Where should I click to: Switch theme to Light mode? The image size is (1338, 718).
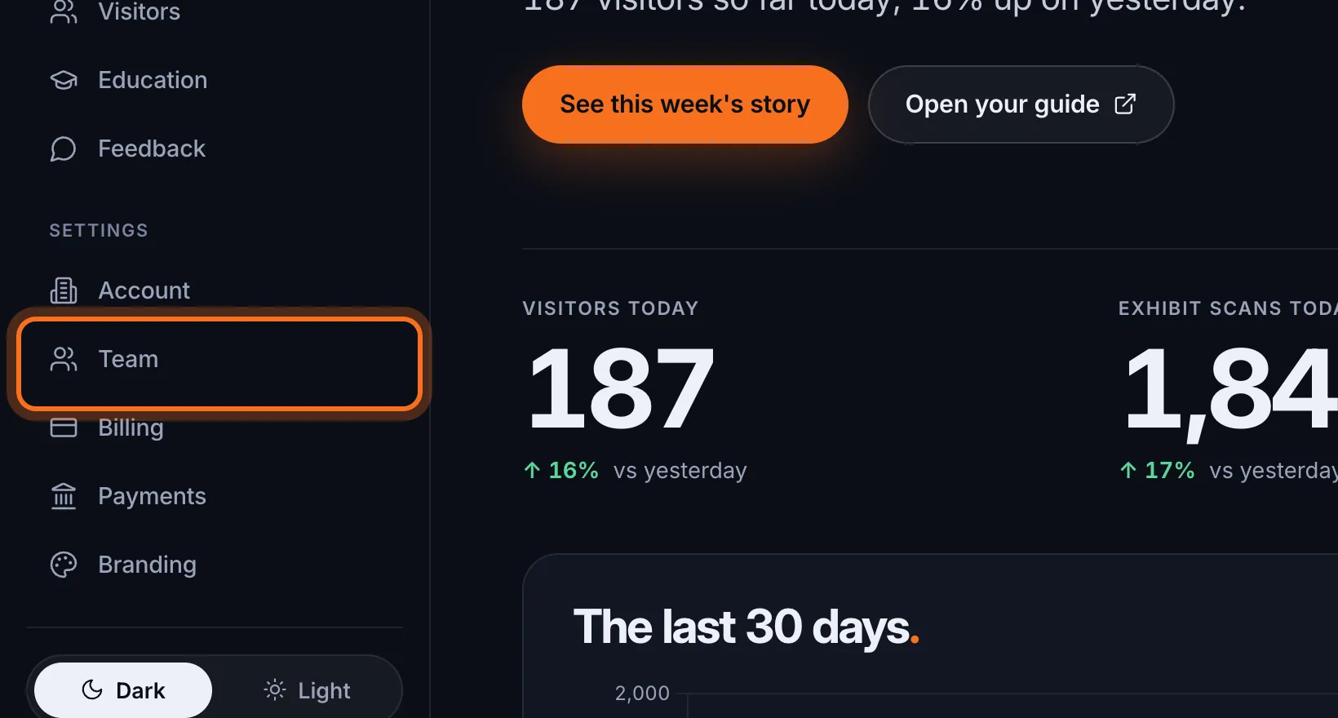click(307, 690)
